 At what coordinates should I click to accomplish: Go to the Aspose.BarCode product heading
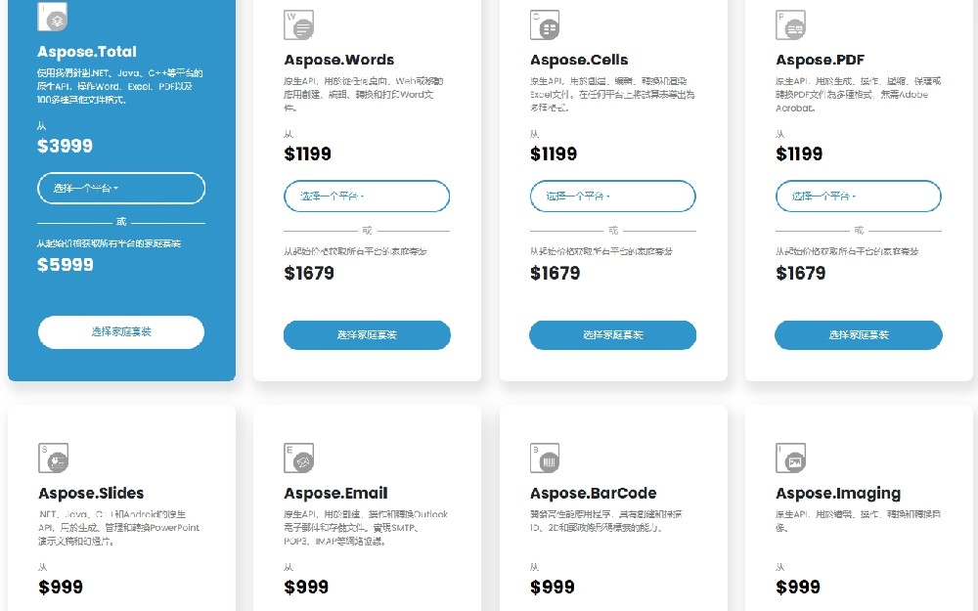[x=593, y=493]
